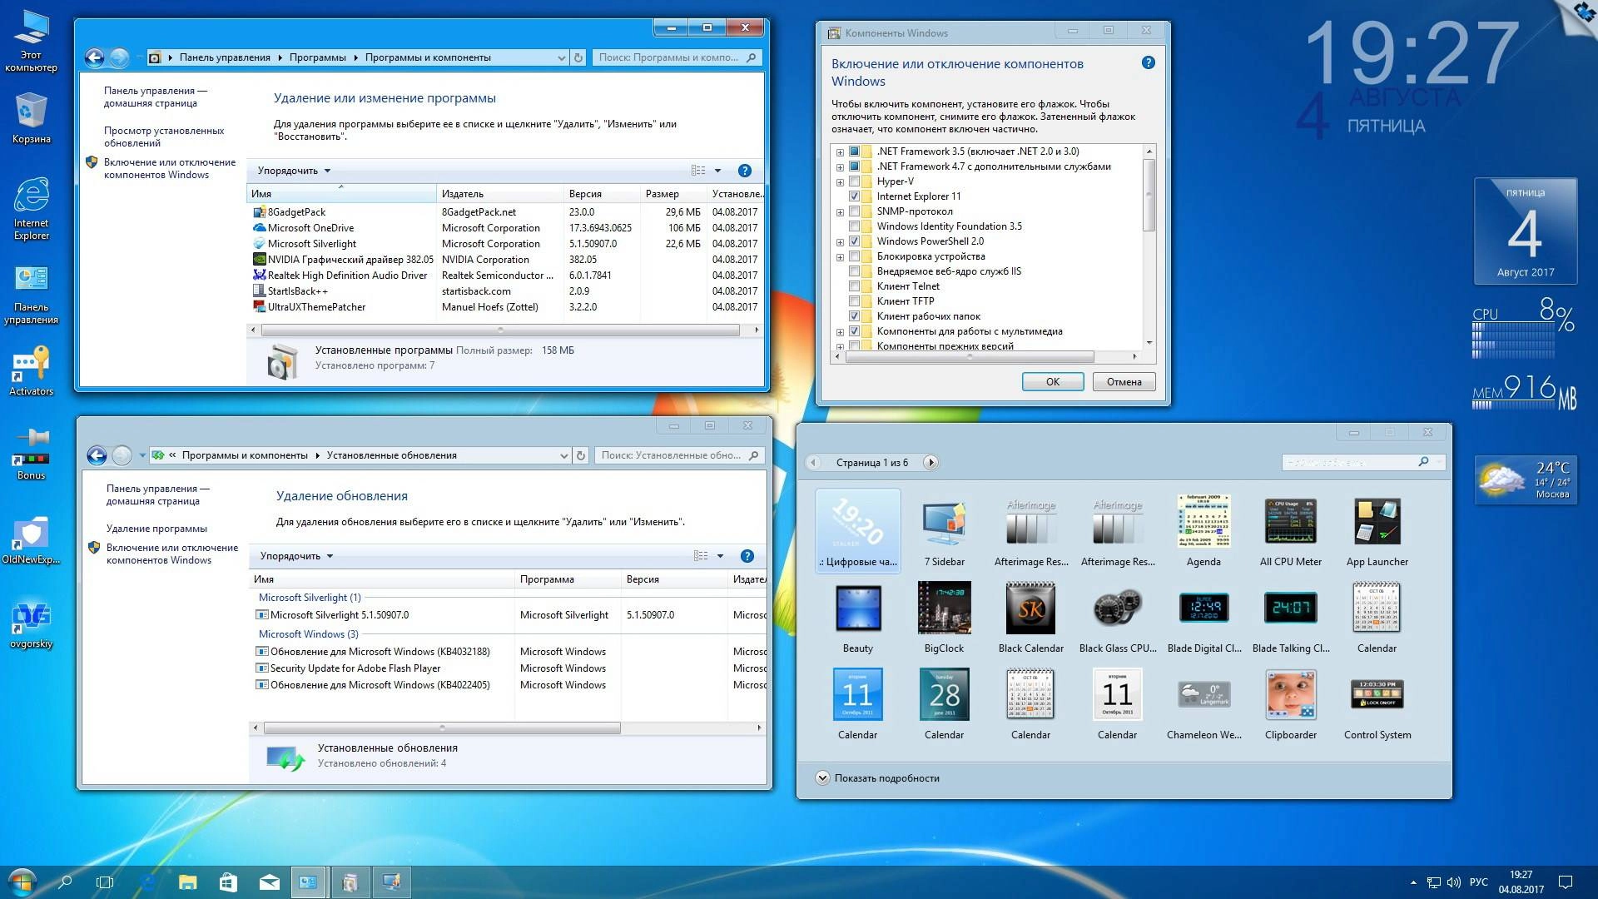Select the App Launcher gadget icon
Viewport: 1598px width, 899px height.
[1377, 522]
